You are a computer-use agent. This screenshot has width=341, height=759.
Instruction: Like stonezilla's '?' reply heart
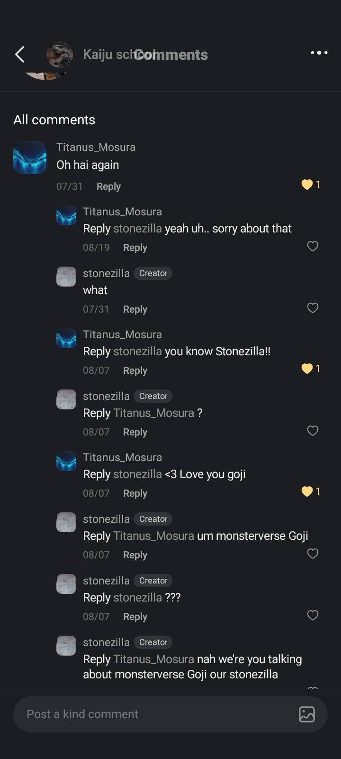pos(313,431)
